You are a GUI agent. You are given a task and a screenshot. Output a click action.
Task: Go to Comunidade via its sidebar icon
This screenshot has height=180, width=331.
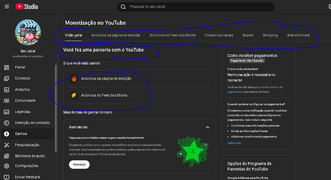6,101
